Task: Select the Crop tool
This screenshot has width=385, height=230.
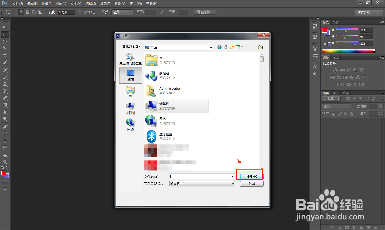Action: pos(5,55)
